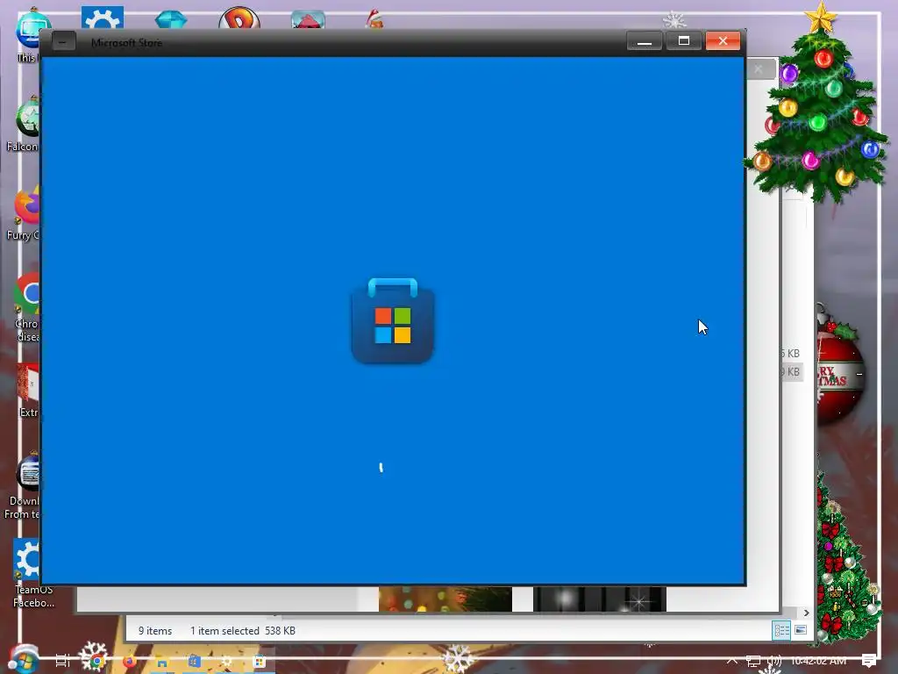Viewport: 898px width, 674px height.
Task: Launch Firefox from the taskbar
Action: [x=130, y=662]
